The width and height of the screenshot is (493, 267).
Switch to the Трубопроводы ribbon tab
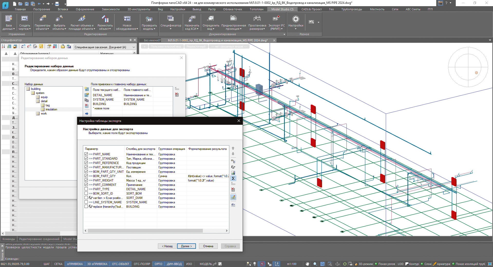pyautogui.click(x=351, y=9)
